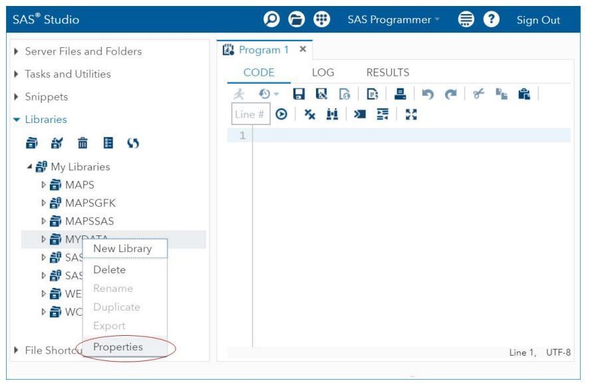The image size is (594, 391).
Task: Expand the Snippets section
Action: pos(16,96)
